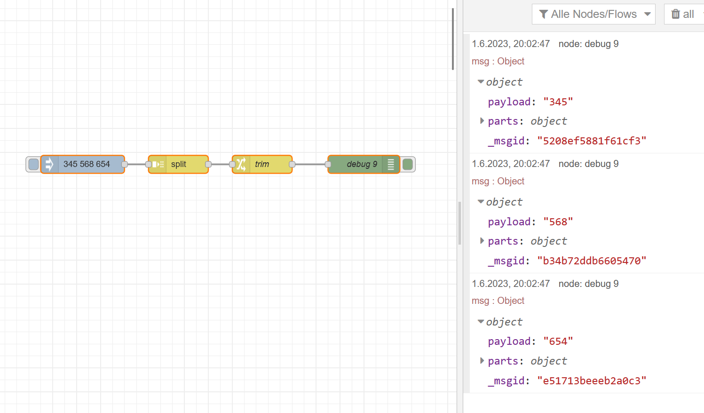This screenshot has width=704, height=413.
Task: Click 'msg : Object' label of third message
Action: click(x=498, y=301)
